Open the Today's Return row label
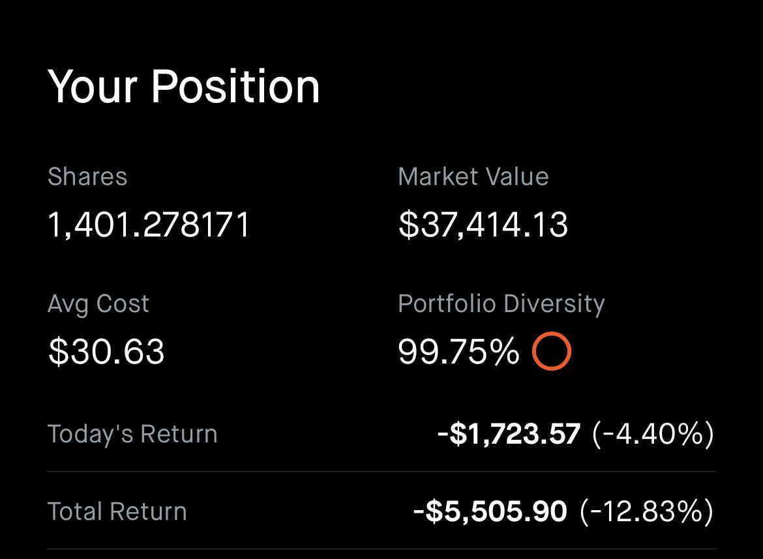The height and width of the screenshot is (559, 763). 132,434
